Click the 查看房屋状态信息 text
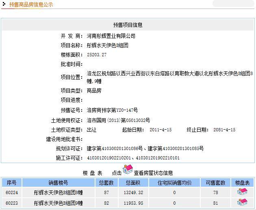The image size is (256, 210). click(x=153, y=173)
